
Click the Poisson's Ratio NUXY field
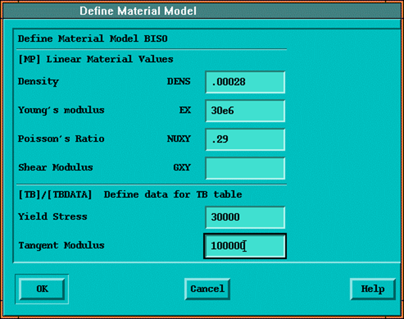pos(245,140)
